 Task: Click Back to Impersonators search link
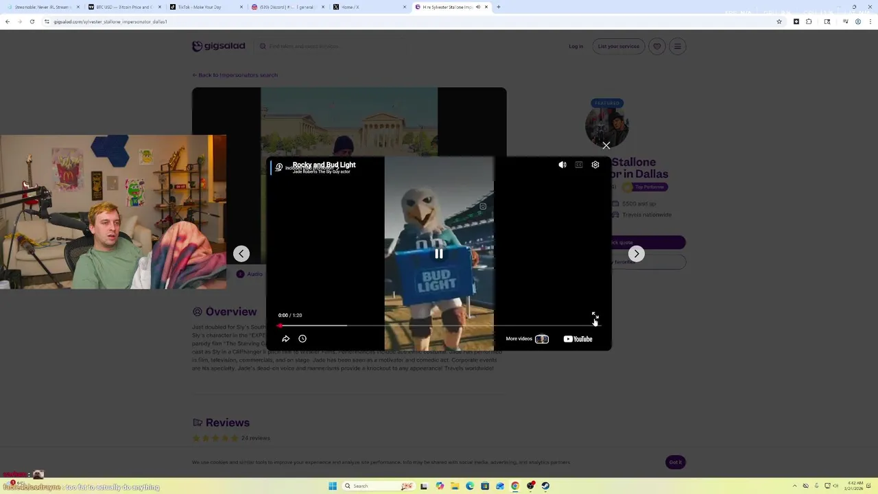tap(235, 75)
